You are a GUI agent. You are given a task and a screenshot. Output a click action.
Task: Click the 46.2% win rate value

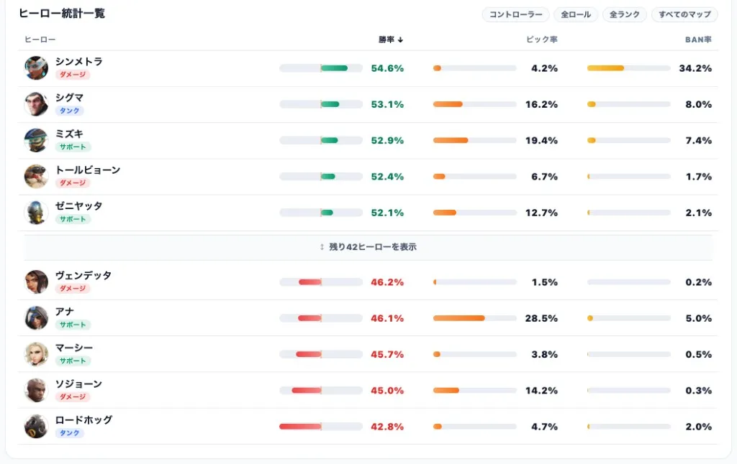point(387,282)
